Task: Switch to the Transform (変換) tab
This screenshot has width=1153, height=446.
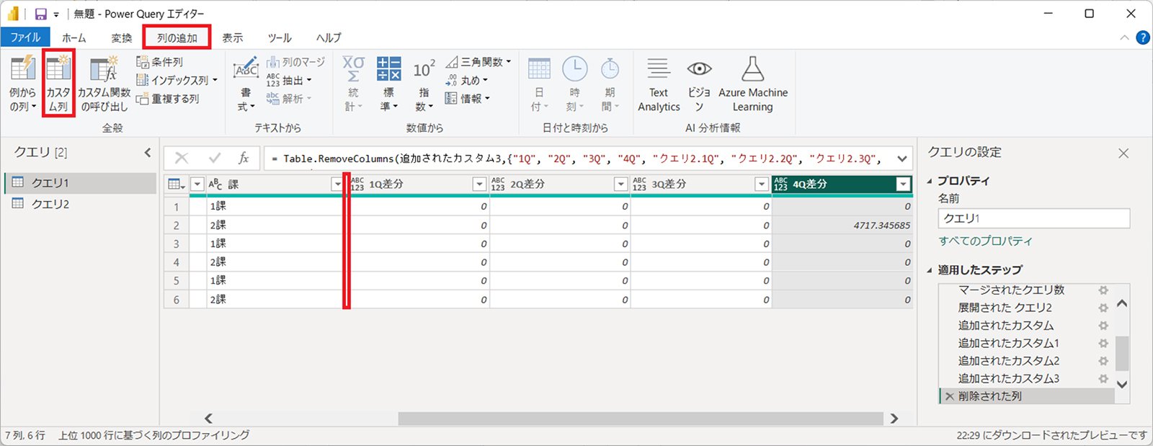Action: 121,37
